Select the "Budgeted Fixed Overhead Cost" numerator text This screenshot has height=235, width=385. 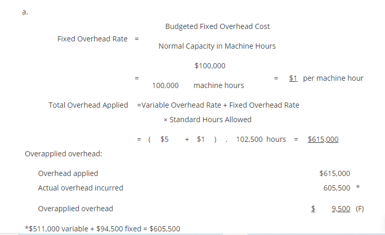click(217, 26)
